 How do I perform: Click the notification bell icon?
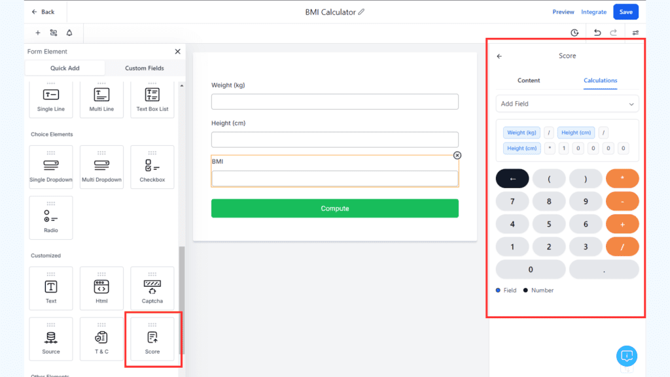[70, 32]
